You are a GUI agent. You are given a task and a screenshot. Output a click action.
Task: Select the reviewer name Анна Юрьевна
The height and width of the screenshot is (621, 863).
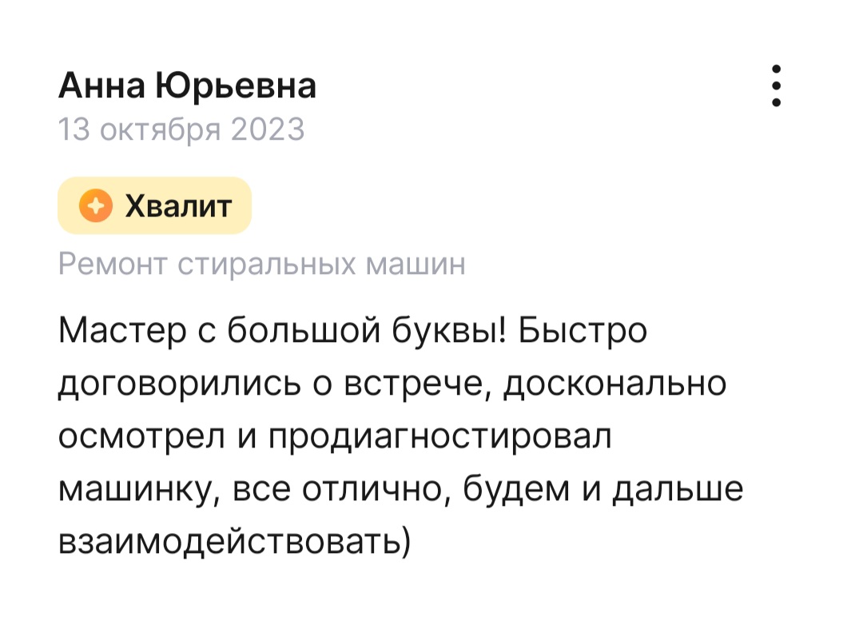(x=187, y=86)
